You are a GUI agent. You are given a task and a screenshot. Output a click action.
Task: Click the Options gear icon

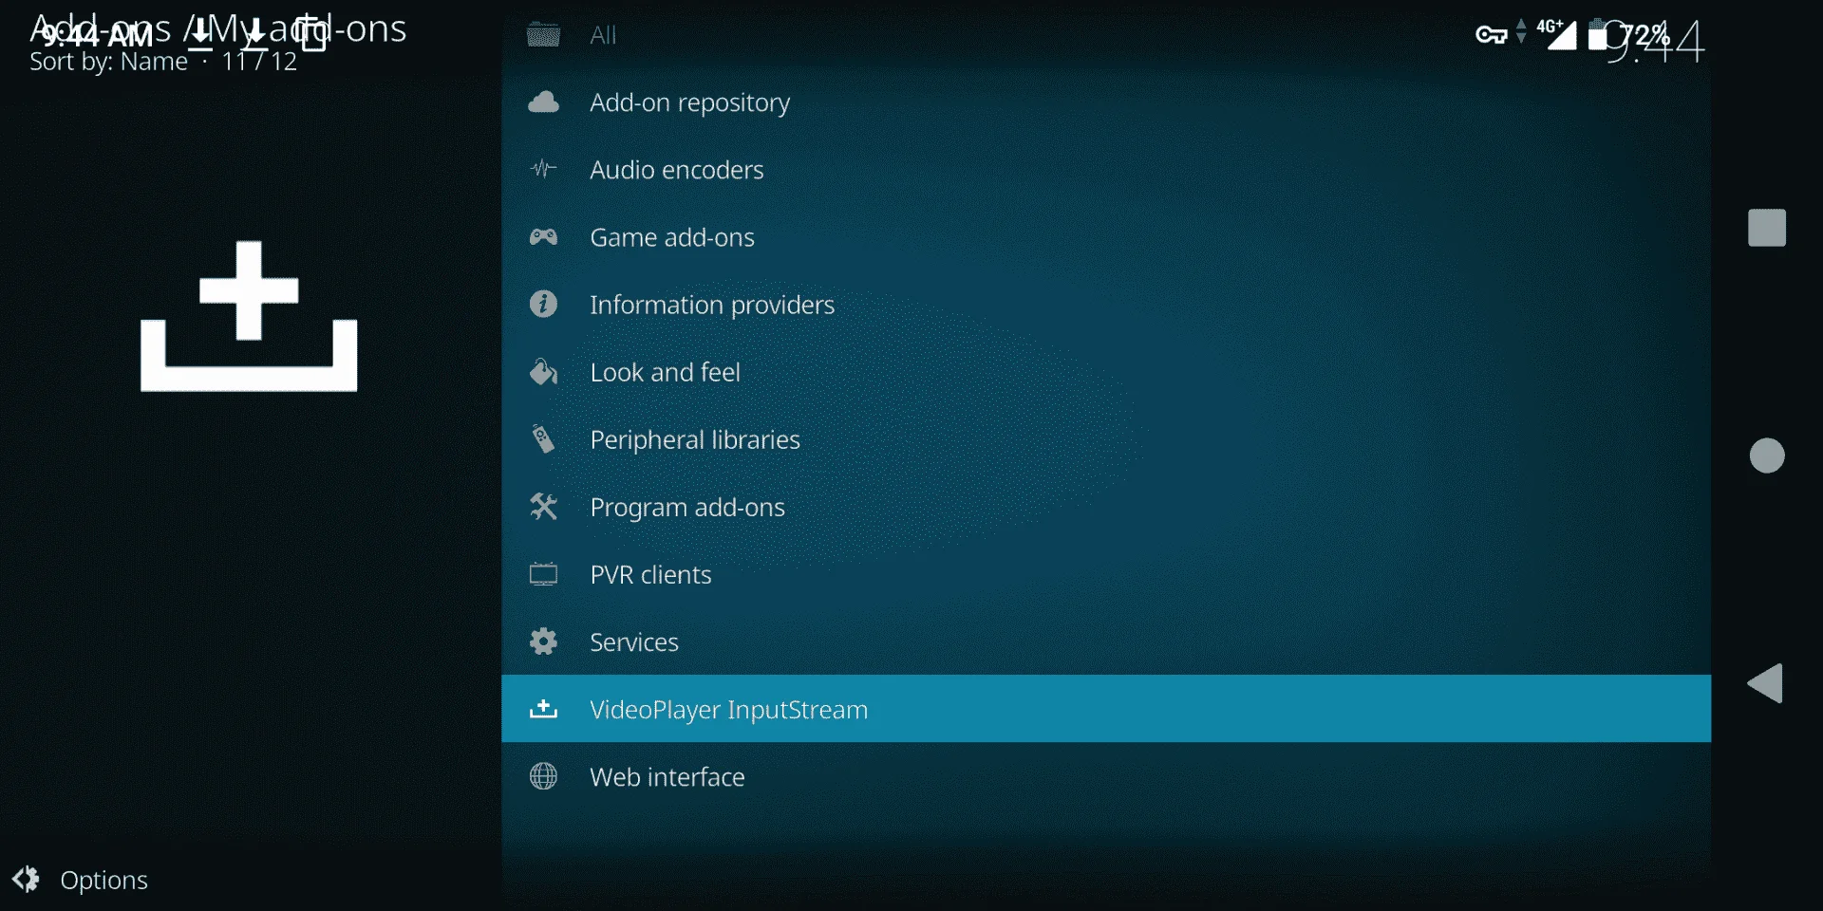click(27, 880)
